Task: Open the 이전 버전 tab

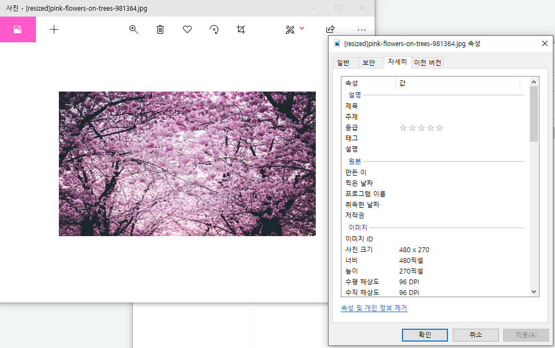Action: click(428, 63)
